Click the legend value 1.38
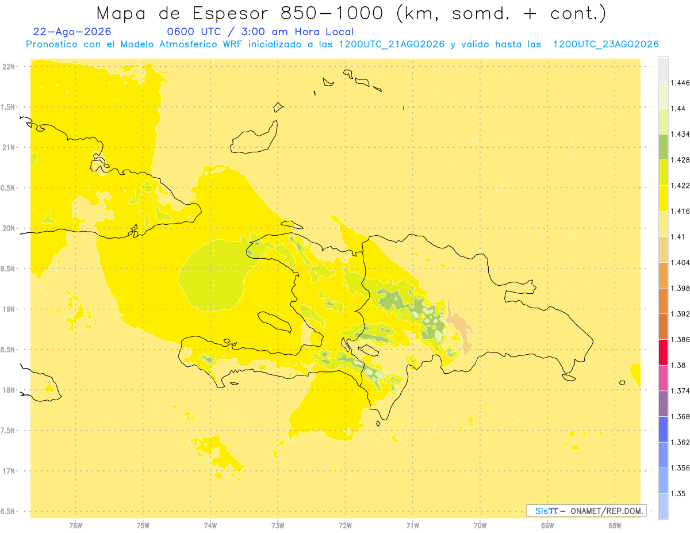The image size is (690, 533). click(x=679, y=365)
